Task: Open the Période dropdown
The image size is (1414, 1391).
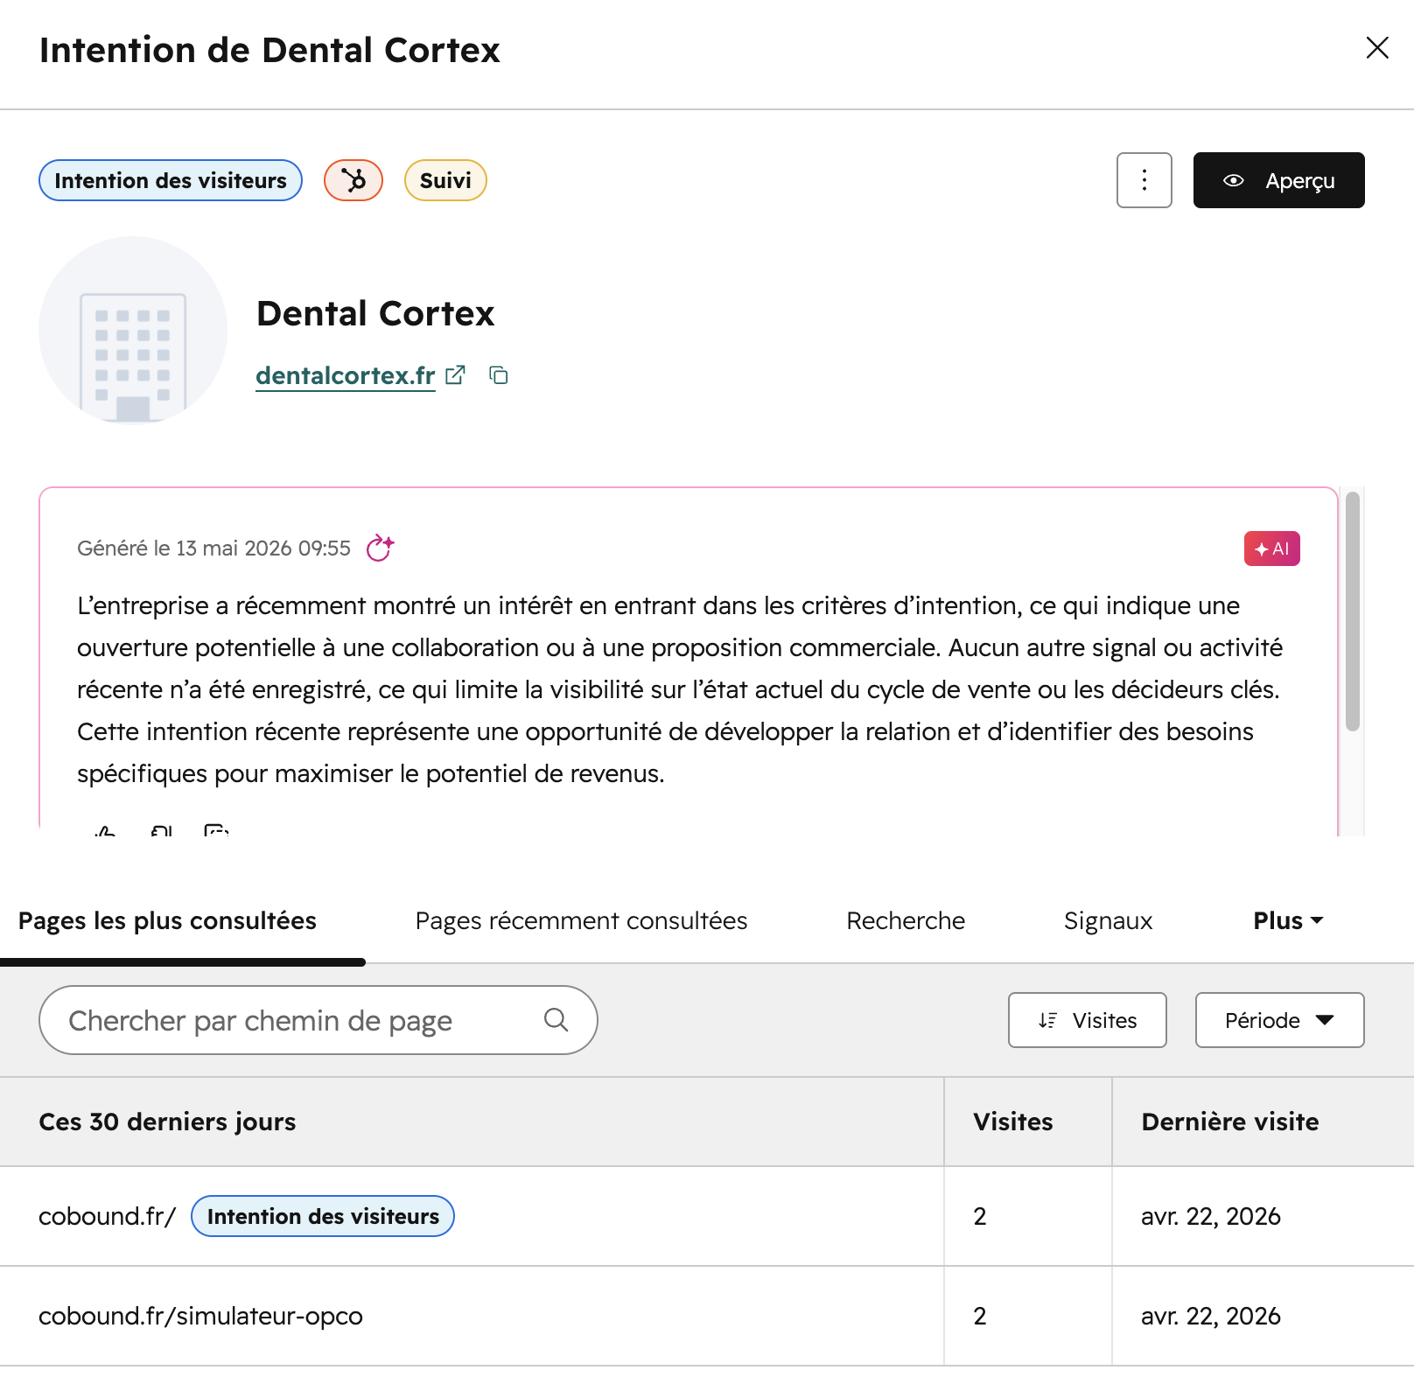Action: coord(1280,1020)
